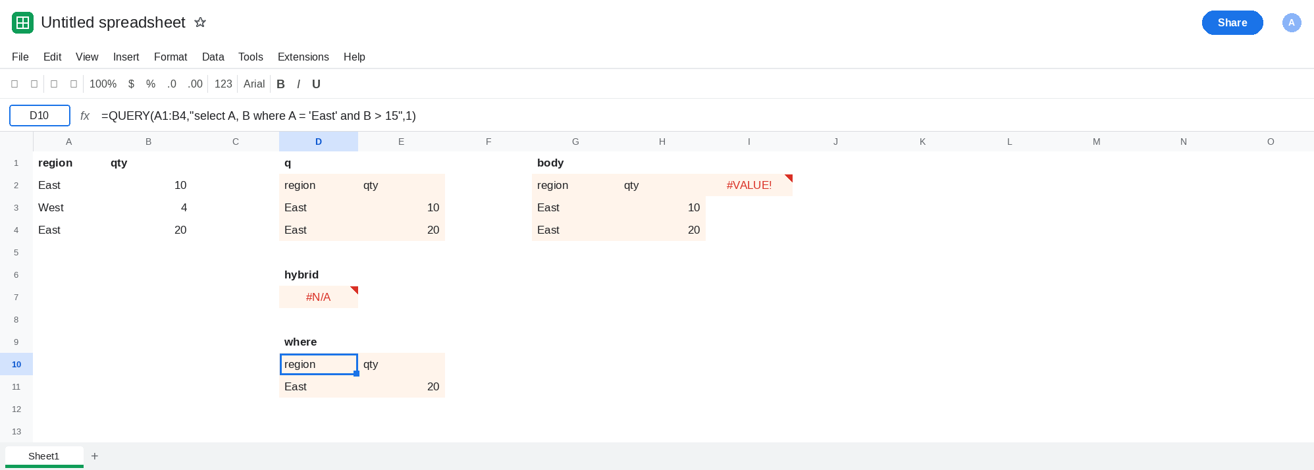Decrease decimal places with .0 button
Screen dimensions: 1314x470
click(x=172, y=84)
